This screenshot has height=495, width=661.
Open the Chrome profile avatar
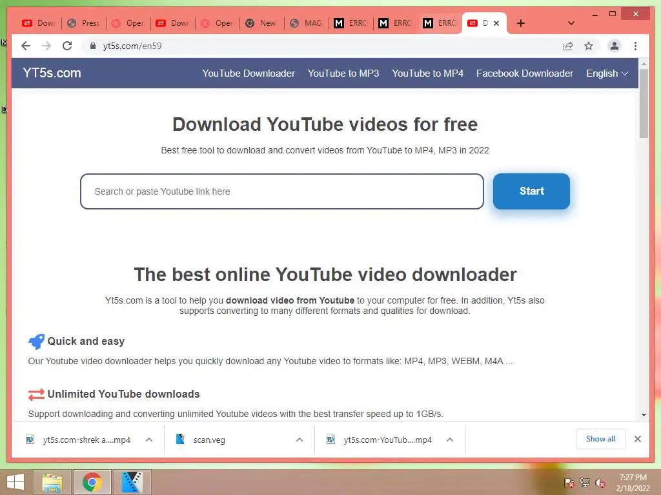615,46
